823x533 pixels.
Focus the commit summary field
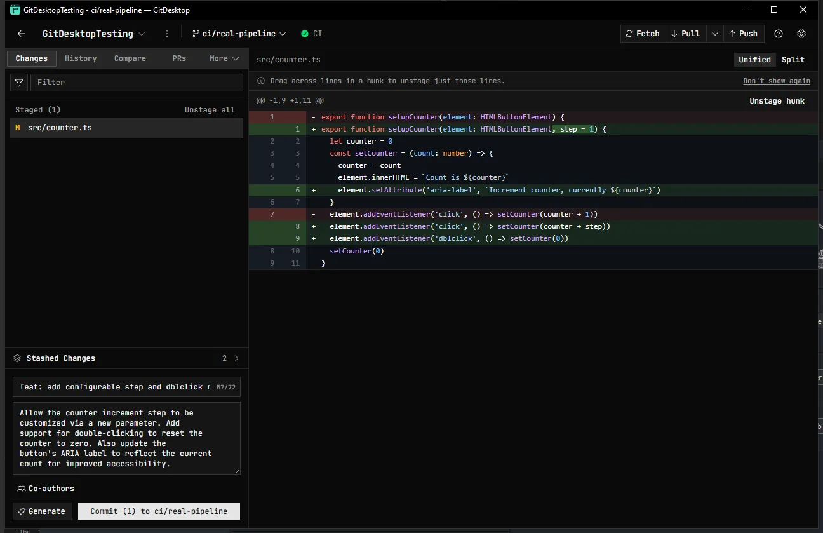coord(126,387)
